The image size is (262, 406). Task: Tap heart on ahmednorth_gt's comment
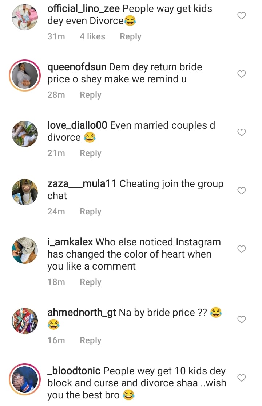tap(242, 320)
